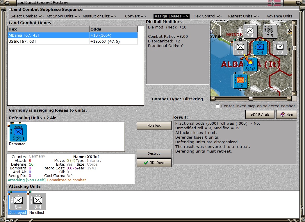
Task: Select the XIII Inf 8-4 attacking unit
Action: tap(38, 201)
